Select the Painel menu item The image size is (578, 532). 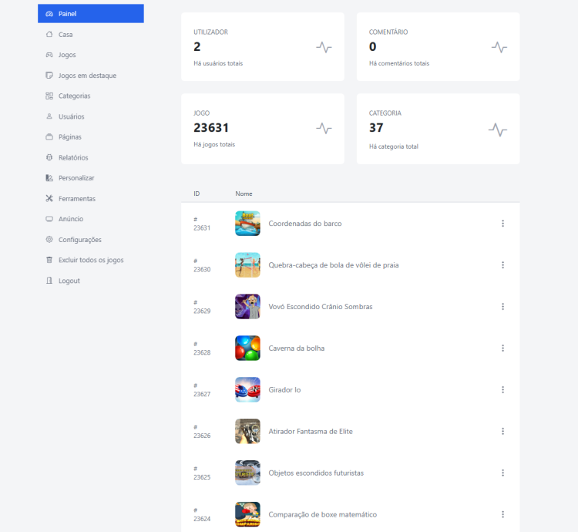pyautogui.click(x=90, y=14)
